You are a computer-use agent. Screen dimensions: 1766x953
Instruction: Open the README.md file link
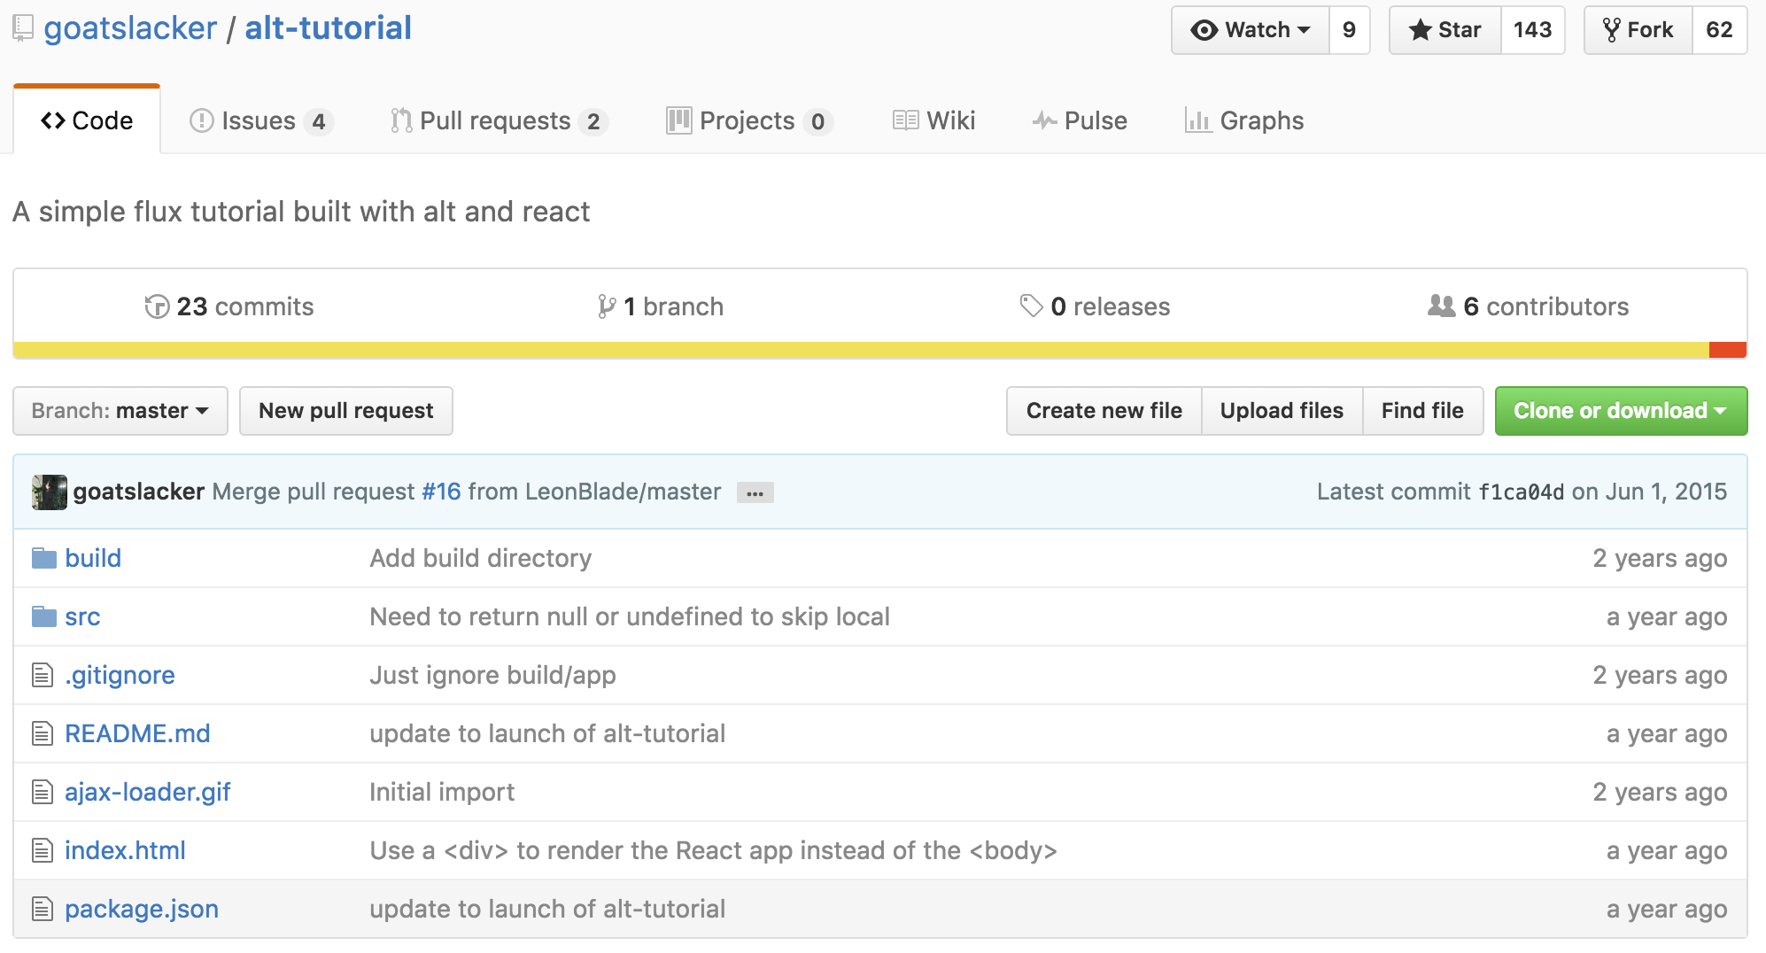pos(137,733)
